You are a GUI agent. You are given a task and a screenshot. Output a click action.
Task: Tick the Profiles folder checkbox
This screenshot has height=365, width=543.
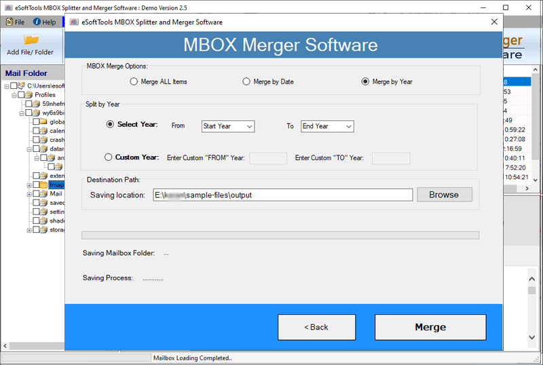coord(21,94)
